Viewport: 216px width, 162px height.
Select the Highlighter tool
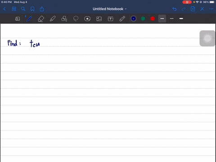pos(53,19)
